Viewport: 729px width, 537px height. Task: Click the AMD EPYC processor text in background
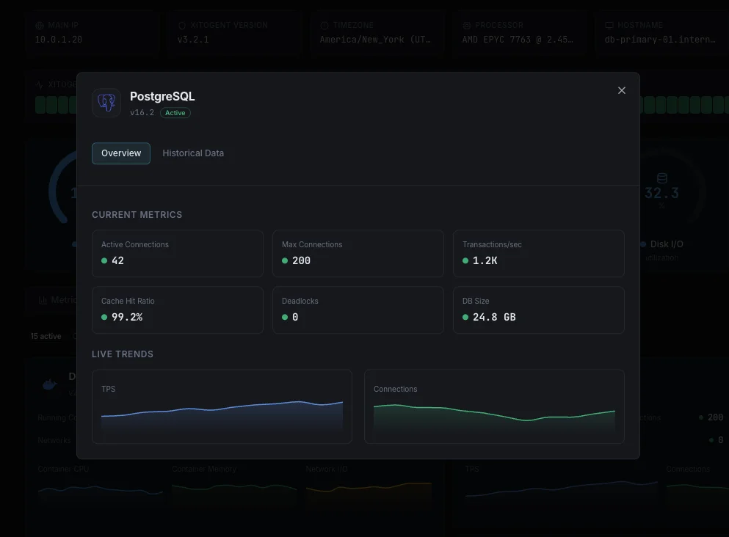click(x=518, y=40)
